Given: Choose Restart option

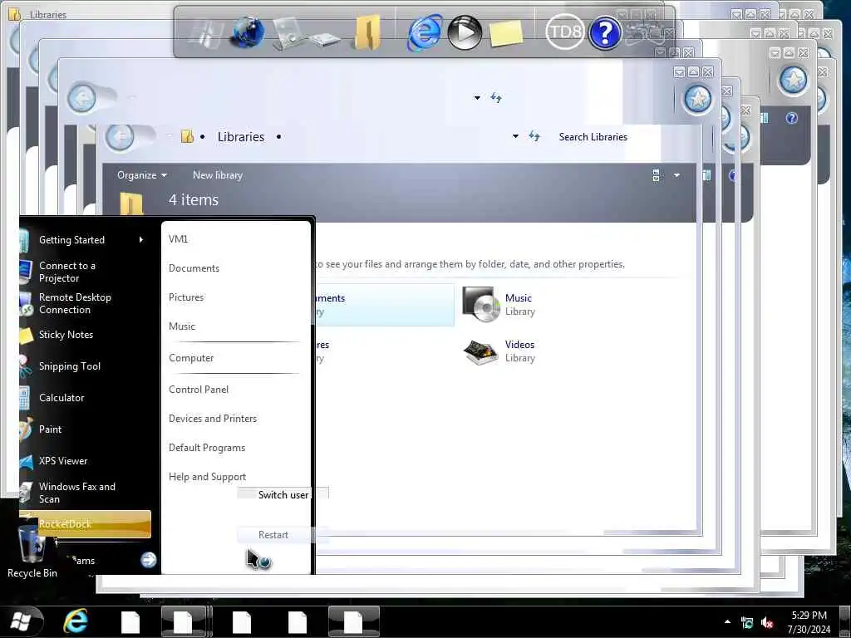Looking at the screenshot, I should [x=273, y=535].
